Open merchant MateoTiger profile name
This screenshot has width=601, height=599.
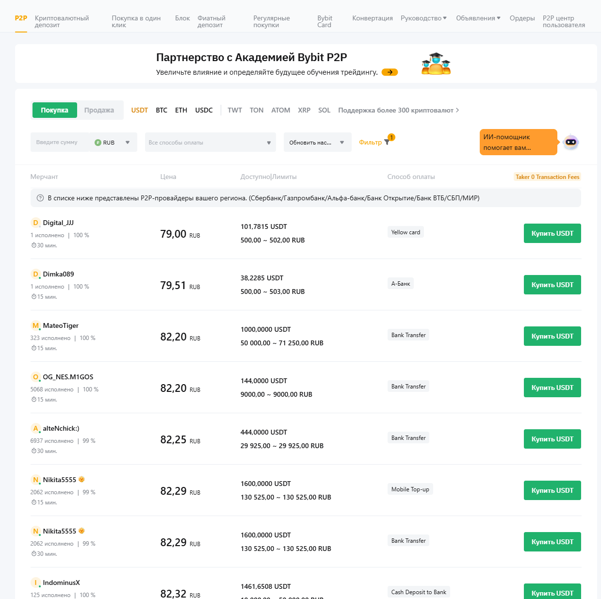point(61,325)
